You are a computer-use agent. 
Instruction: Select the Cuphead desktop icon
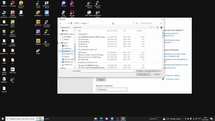point(38,42)
